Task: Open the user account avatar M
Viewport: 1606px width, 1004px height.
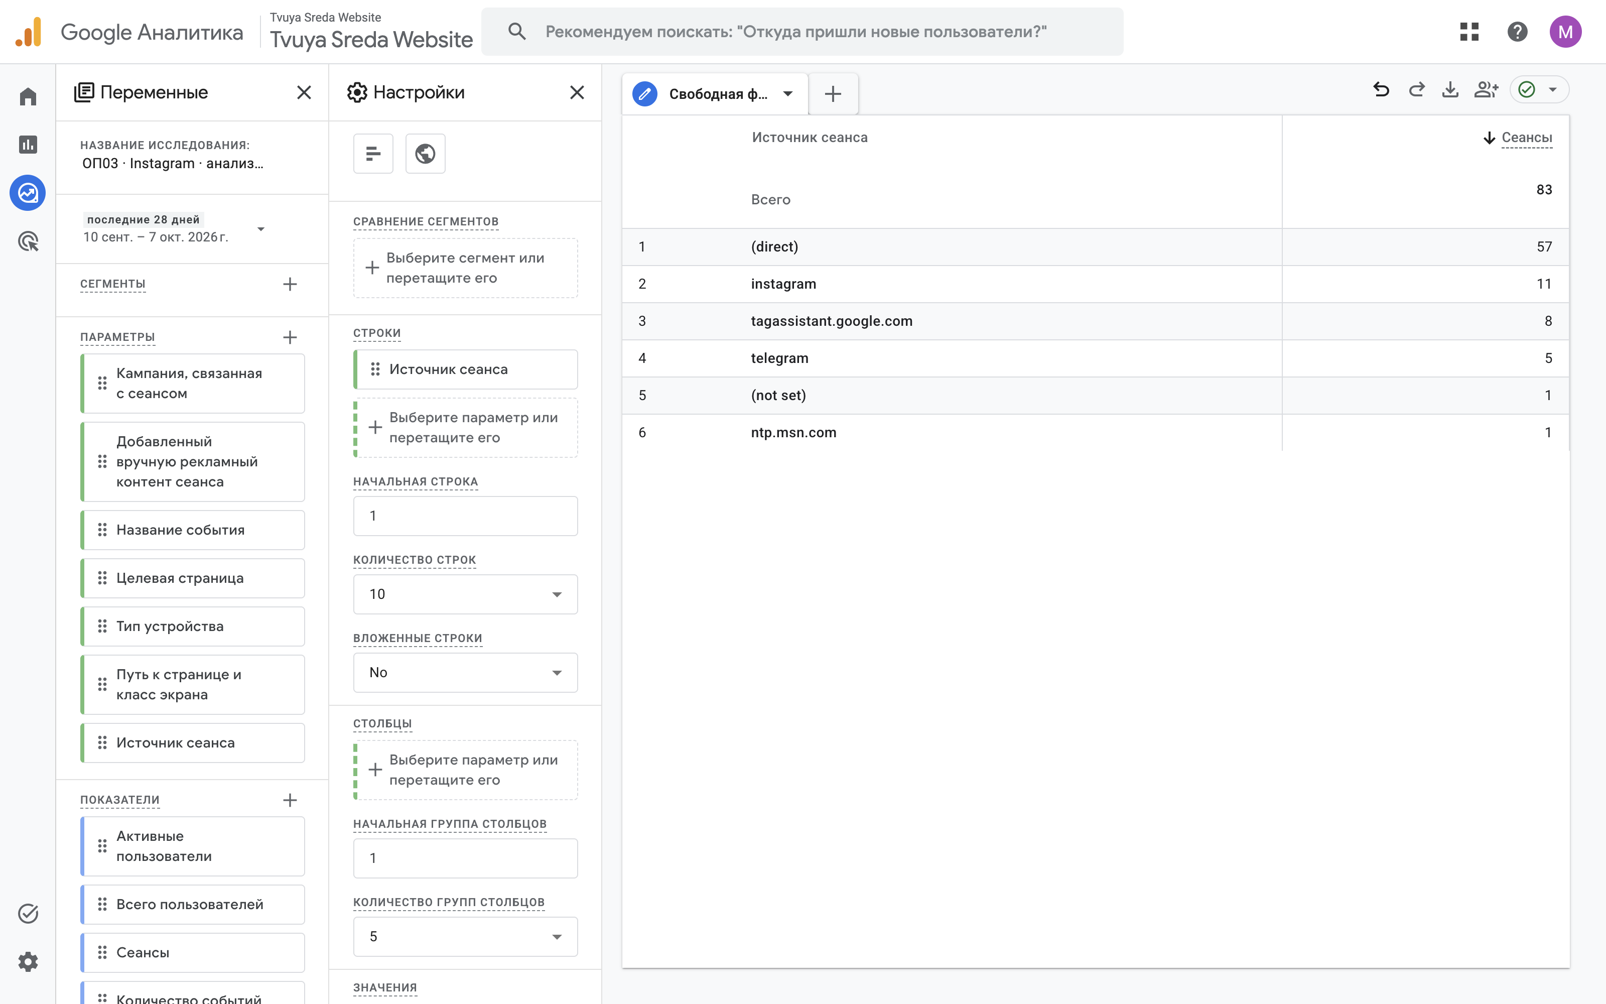Action: [x=1565, y=31]
